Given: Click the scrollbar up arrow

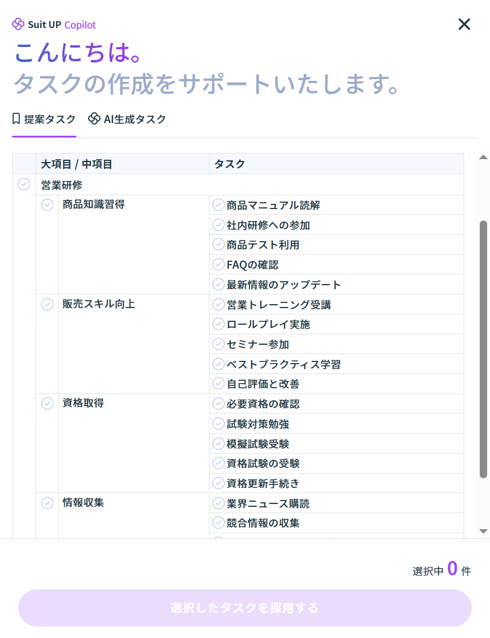Looking at the screenshot, I should tap(483, 157).
